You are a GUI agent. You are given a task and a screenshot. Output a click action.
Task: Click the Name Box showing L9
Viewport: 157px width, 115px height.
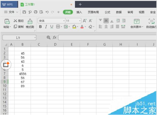19,38
